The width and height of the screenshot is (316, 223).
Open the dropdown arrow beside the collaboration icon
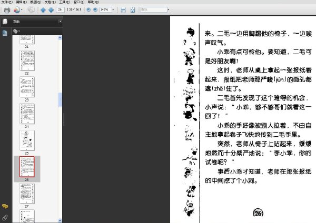point(22,9)
